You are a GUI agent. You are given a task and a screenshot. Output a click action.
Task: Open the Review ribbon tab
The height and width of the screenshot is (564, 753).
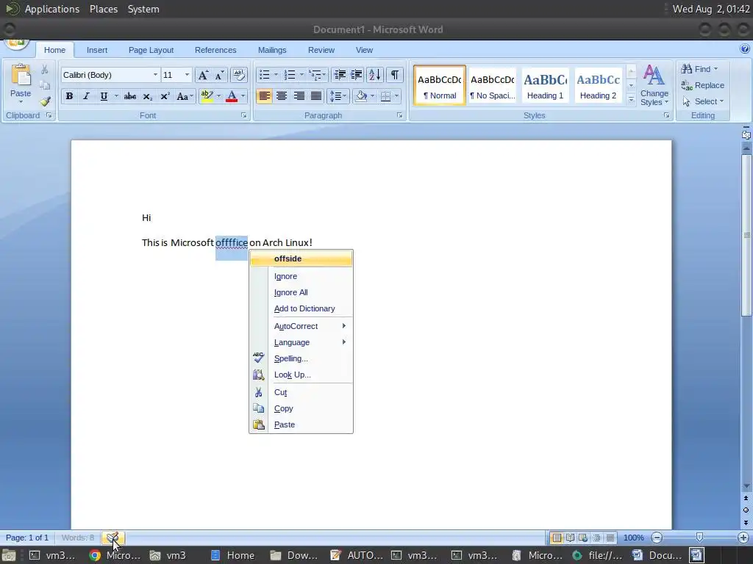[321, 50]
